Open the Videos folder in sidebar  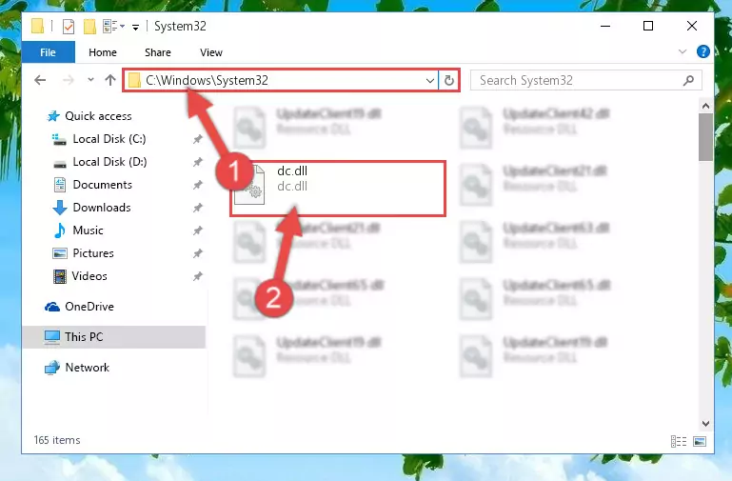pyautogui.click(x=80, y=276)
